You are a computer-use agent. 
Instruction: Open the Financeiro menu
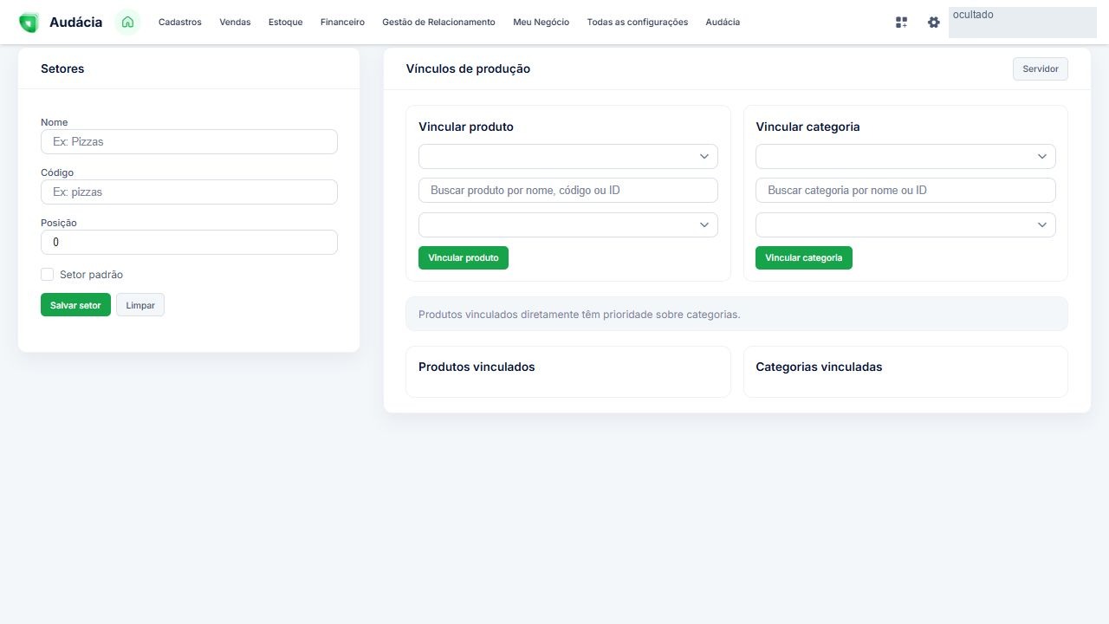(x=342, y=23)
